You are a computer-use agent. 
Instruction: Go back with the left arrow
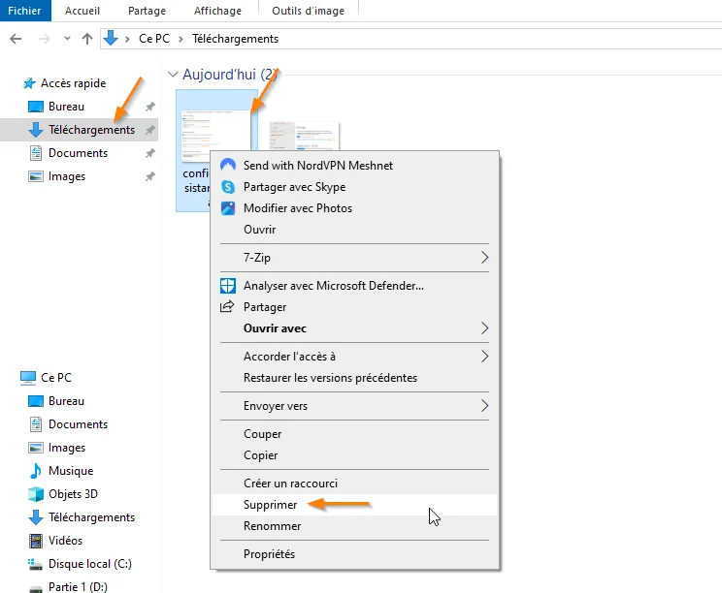pyautogui.click(x=16, y=39)
